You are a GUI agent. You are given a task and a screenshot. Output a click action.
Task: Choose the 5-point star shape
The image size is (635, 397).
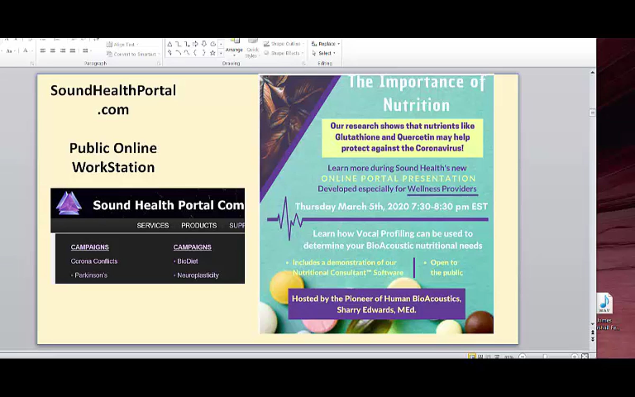212,53
